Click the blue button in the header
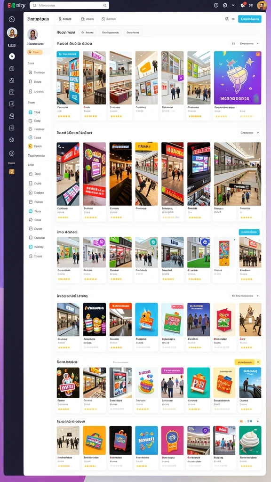 pyautogui.click(x=250, y=19)
